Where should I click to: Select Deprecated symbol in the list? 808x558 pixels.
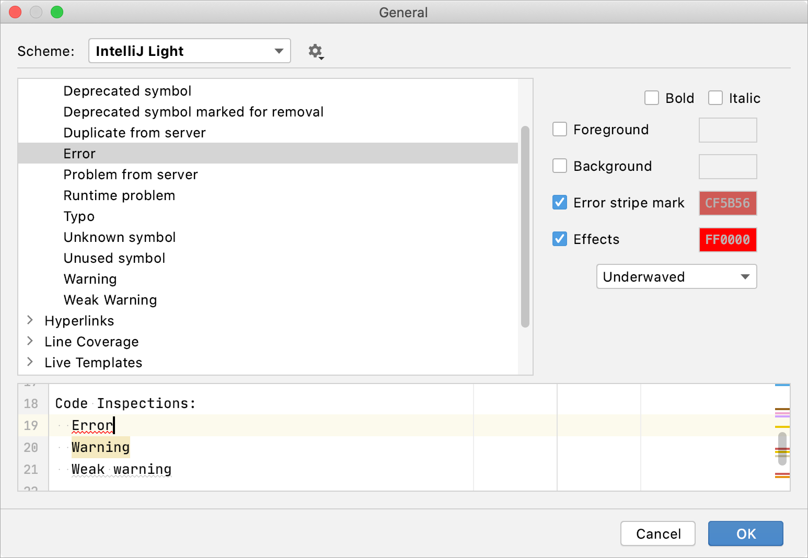tap(127, 90)
